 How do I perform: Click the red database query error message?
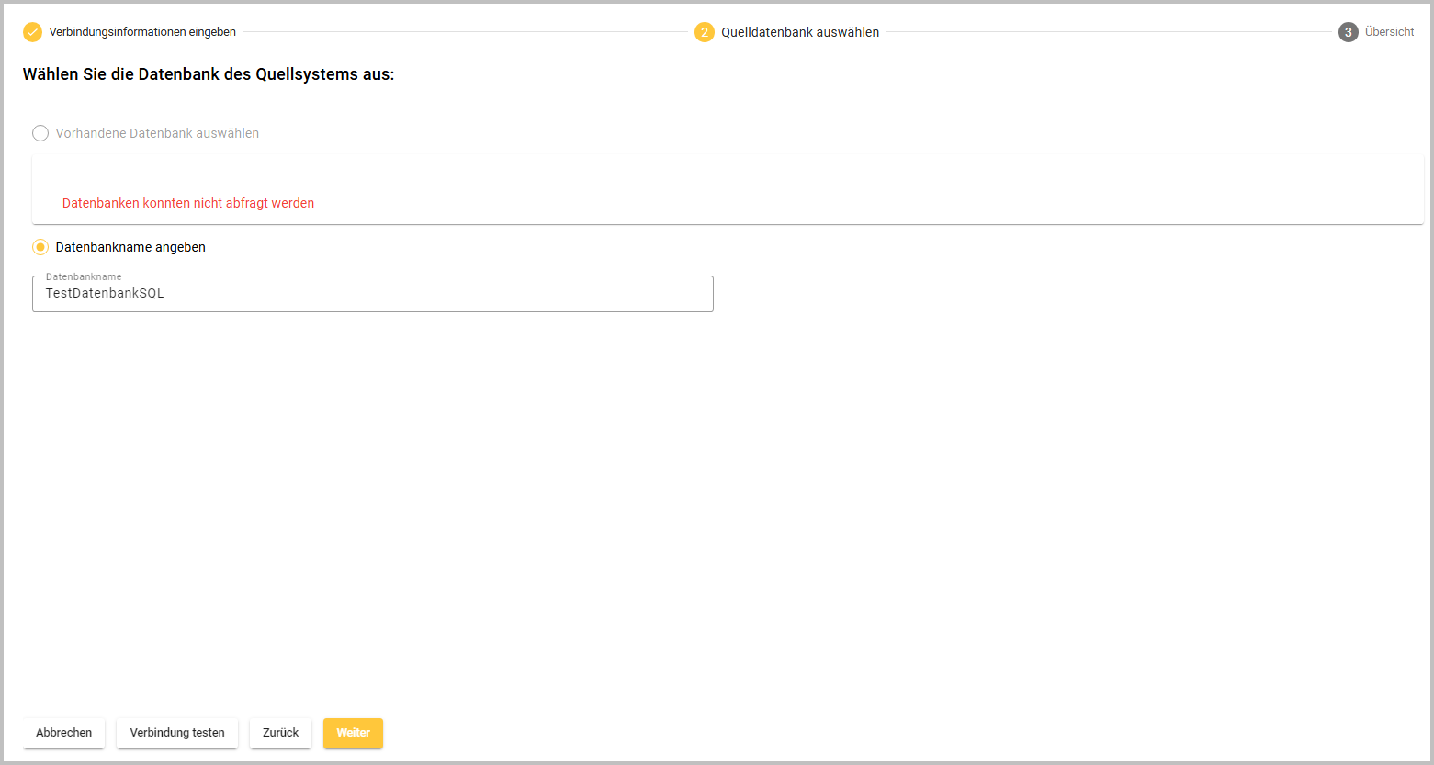coord(188,203)
